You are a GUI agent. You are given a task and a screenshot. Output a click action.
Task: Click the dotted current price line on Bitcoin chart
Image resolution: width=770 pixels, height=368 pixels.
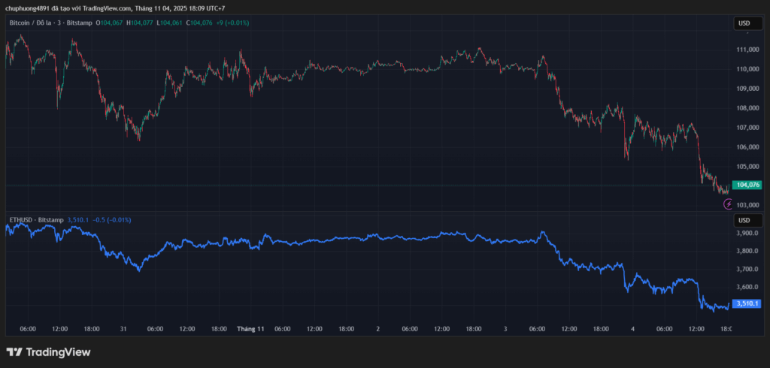376,185
